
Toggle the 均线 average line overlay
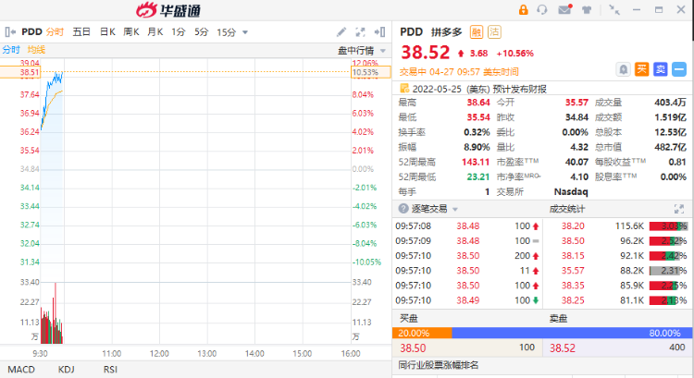pos(36,49)
